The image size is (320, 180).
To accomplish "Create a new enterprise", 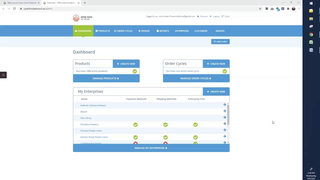I will (x=216, y=91).
